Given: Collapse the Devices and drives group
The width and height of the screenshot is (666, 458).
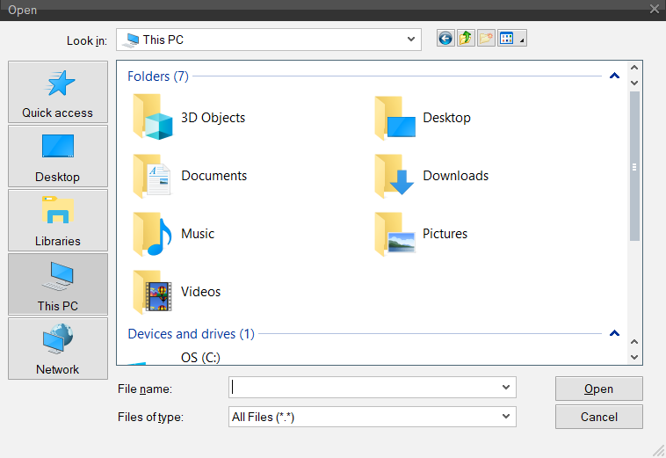Looking at the screenshot, I should point(614,334).
